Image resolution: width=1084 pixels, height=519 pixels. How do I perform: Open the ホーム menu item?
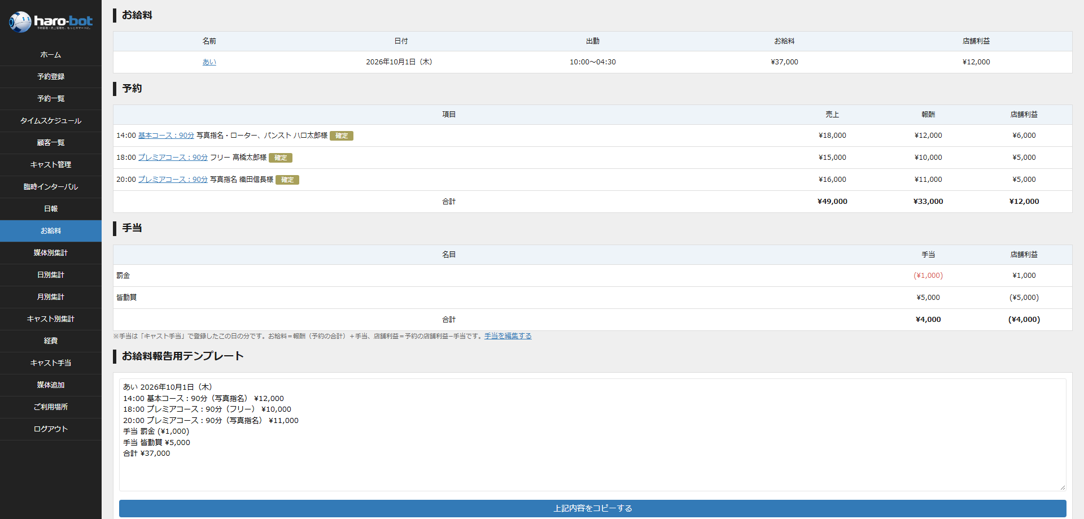[51, 55]
